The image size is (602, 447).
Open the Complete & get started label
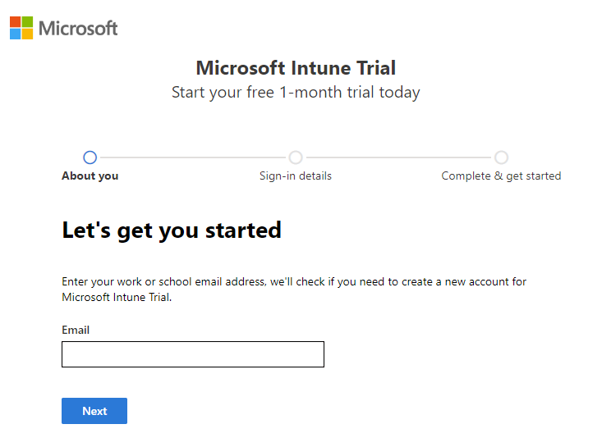coord(502,176)
